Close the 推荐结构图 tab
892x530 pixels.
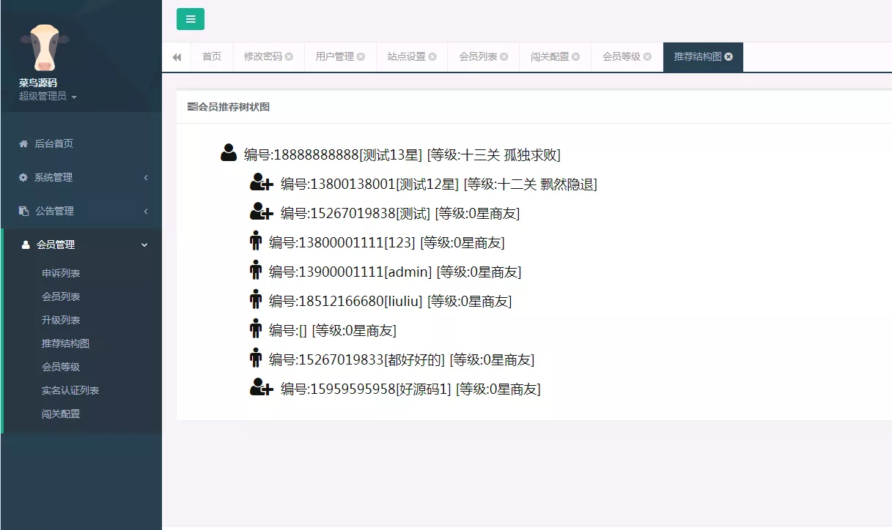[728, 56]
